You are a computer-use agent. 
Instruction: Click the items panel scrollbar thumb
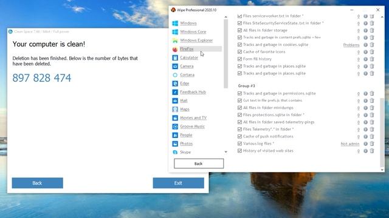click(382, 132)
